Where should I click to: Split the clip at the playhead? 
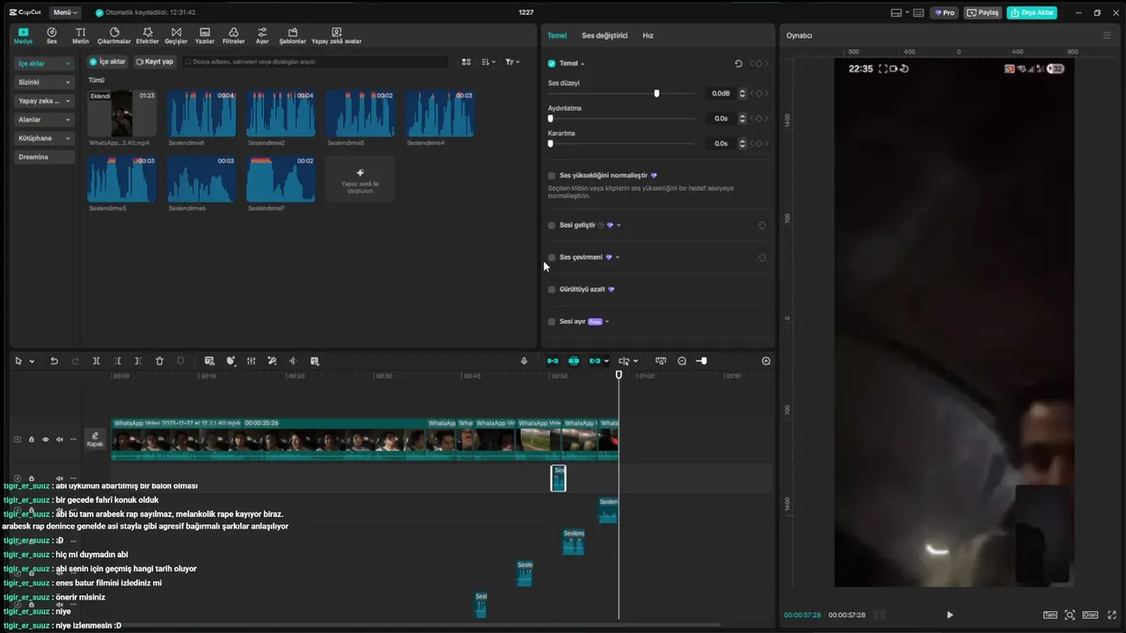click(x=96, y=361)
